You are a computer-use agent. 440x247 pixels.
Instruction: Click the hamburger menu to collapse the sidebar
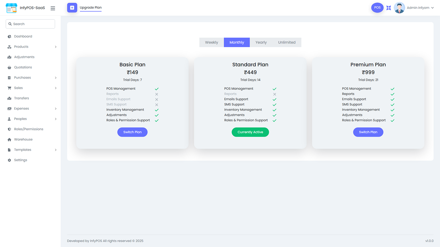(x=53, y=8)
